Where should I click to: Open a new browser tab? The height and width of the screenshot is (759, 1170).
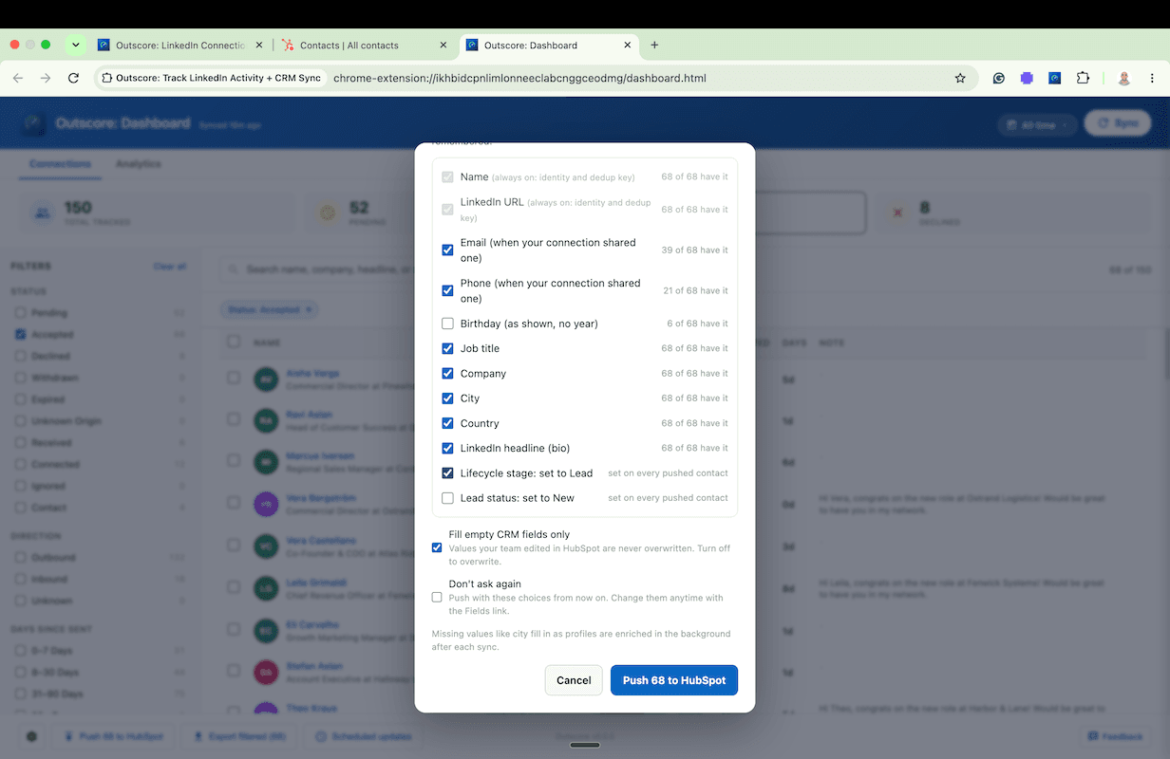click(x=654, y=45)
